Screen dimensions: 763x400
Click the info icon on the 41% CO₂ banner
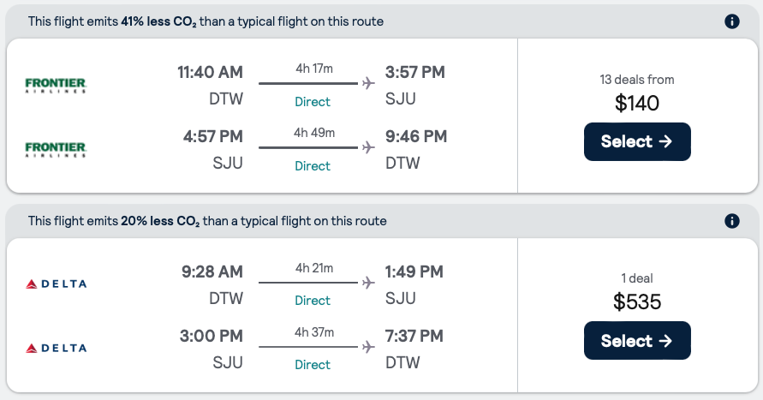731,21
